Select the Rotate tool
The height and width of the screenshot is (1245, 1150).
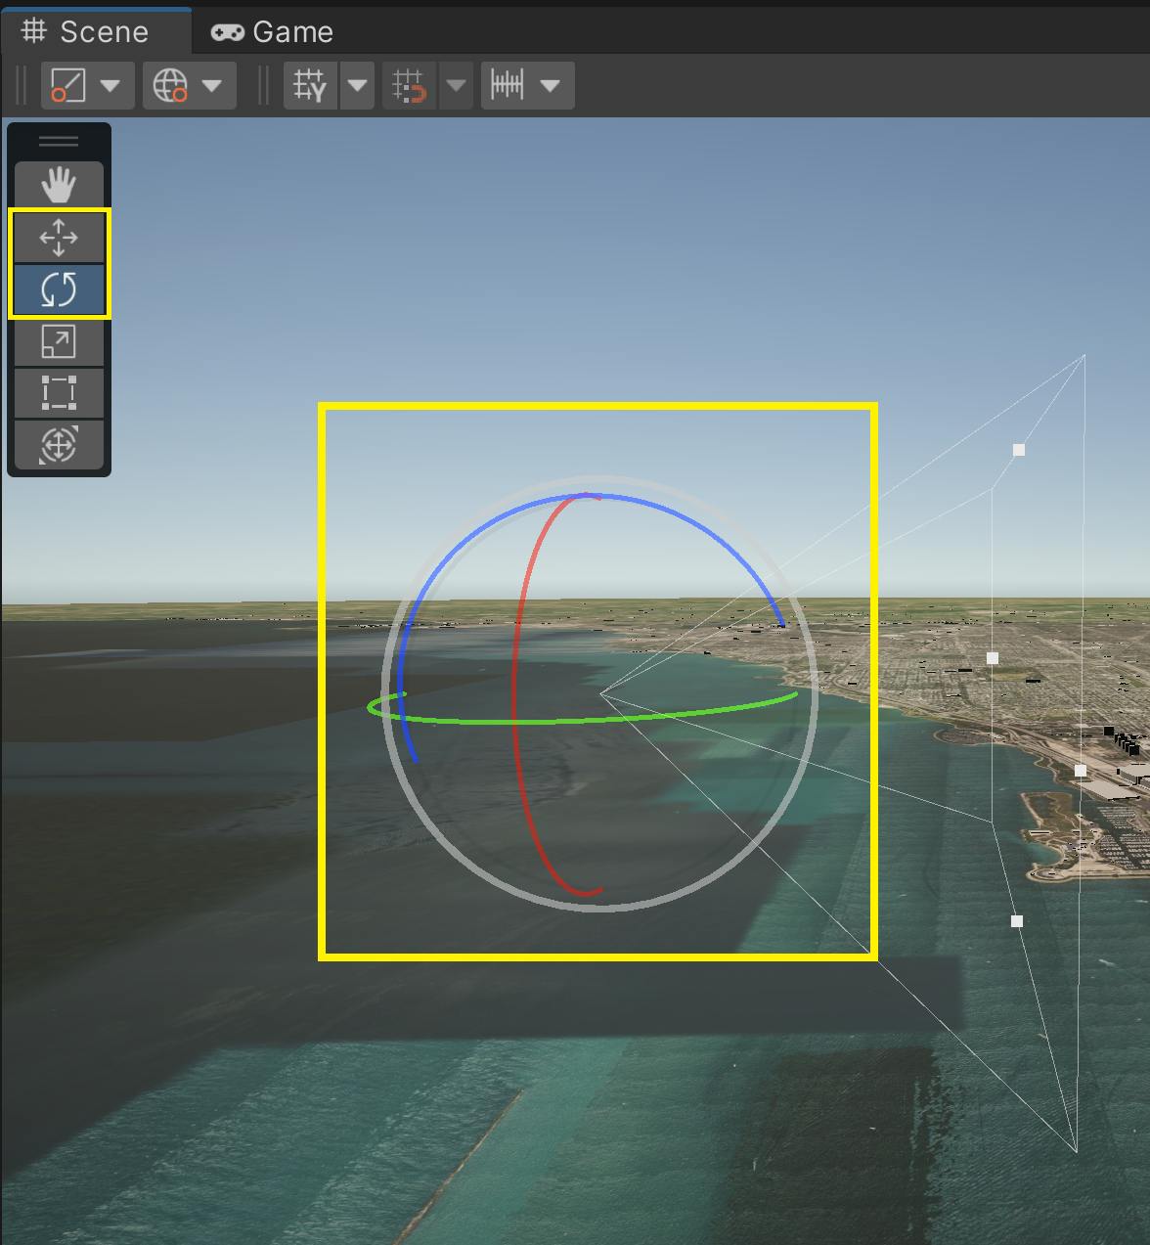point(58,289)
